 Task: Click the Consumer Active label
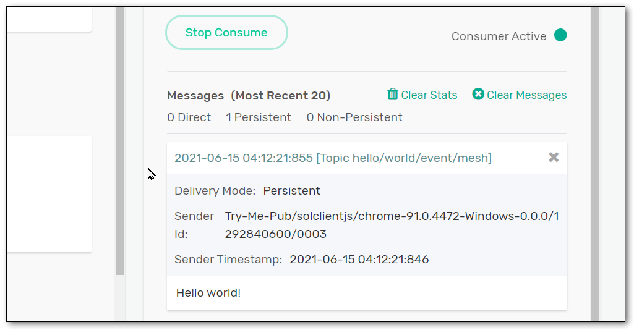499,36
